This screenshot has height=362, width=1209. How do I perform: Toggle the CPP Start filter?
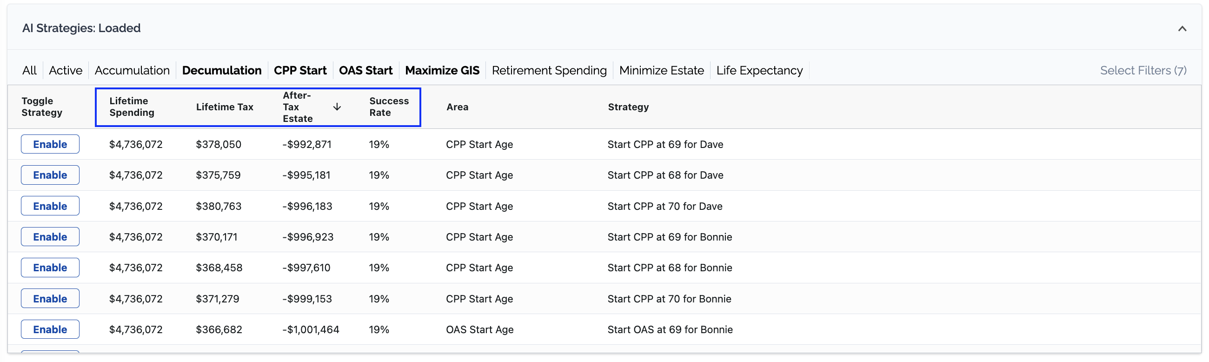click(x=300, y=70)
